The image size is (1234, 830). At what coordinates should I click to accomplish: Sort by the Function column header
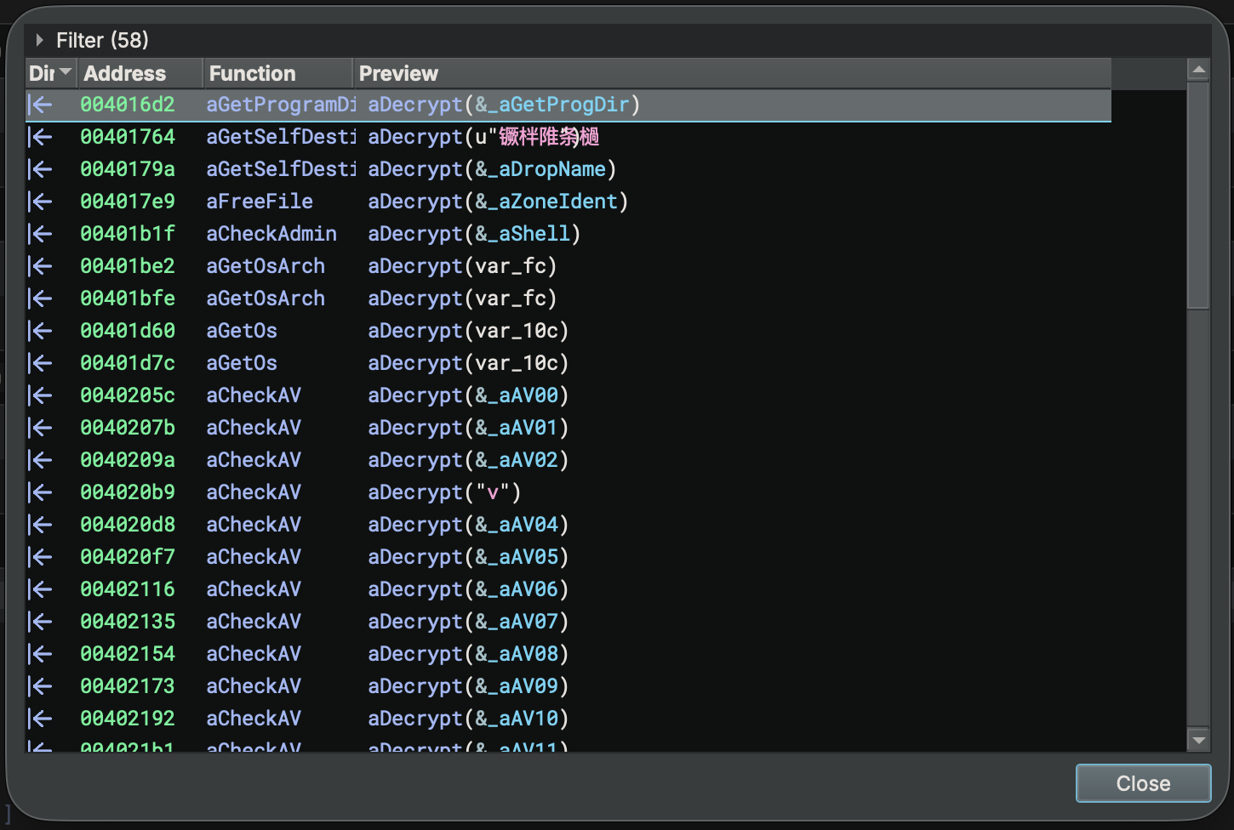pyautogui.click(x=252, y=74)
